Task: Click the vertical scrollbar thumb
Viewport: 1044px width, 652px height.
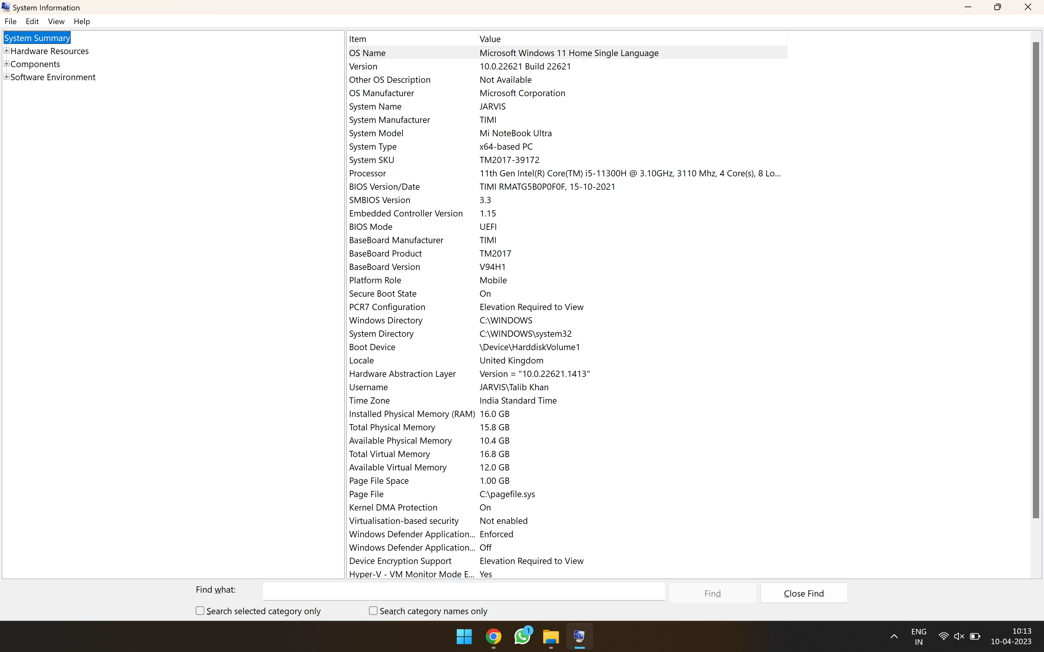Action: pos(1036,280)
